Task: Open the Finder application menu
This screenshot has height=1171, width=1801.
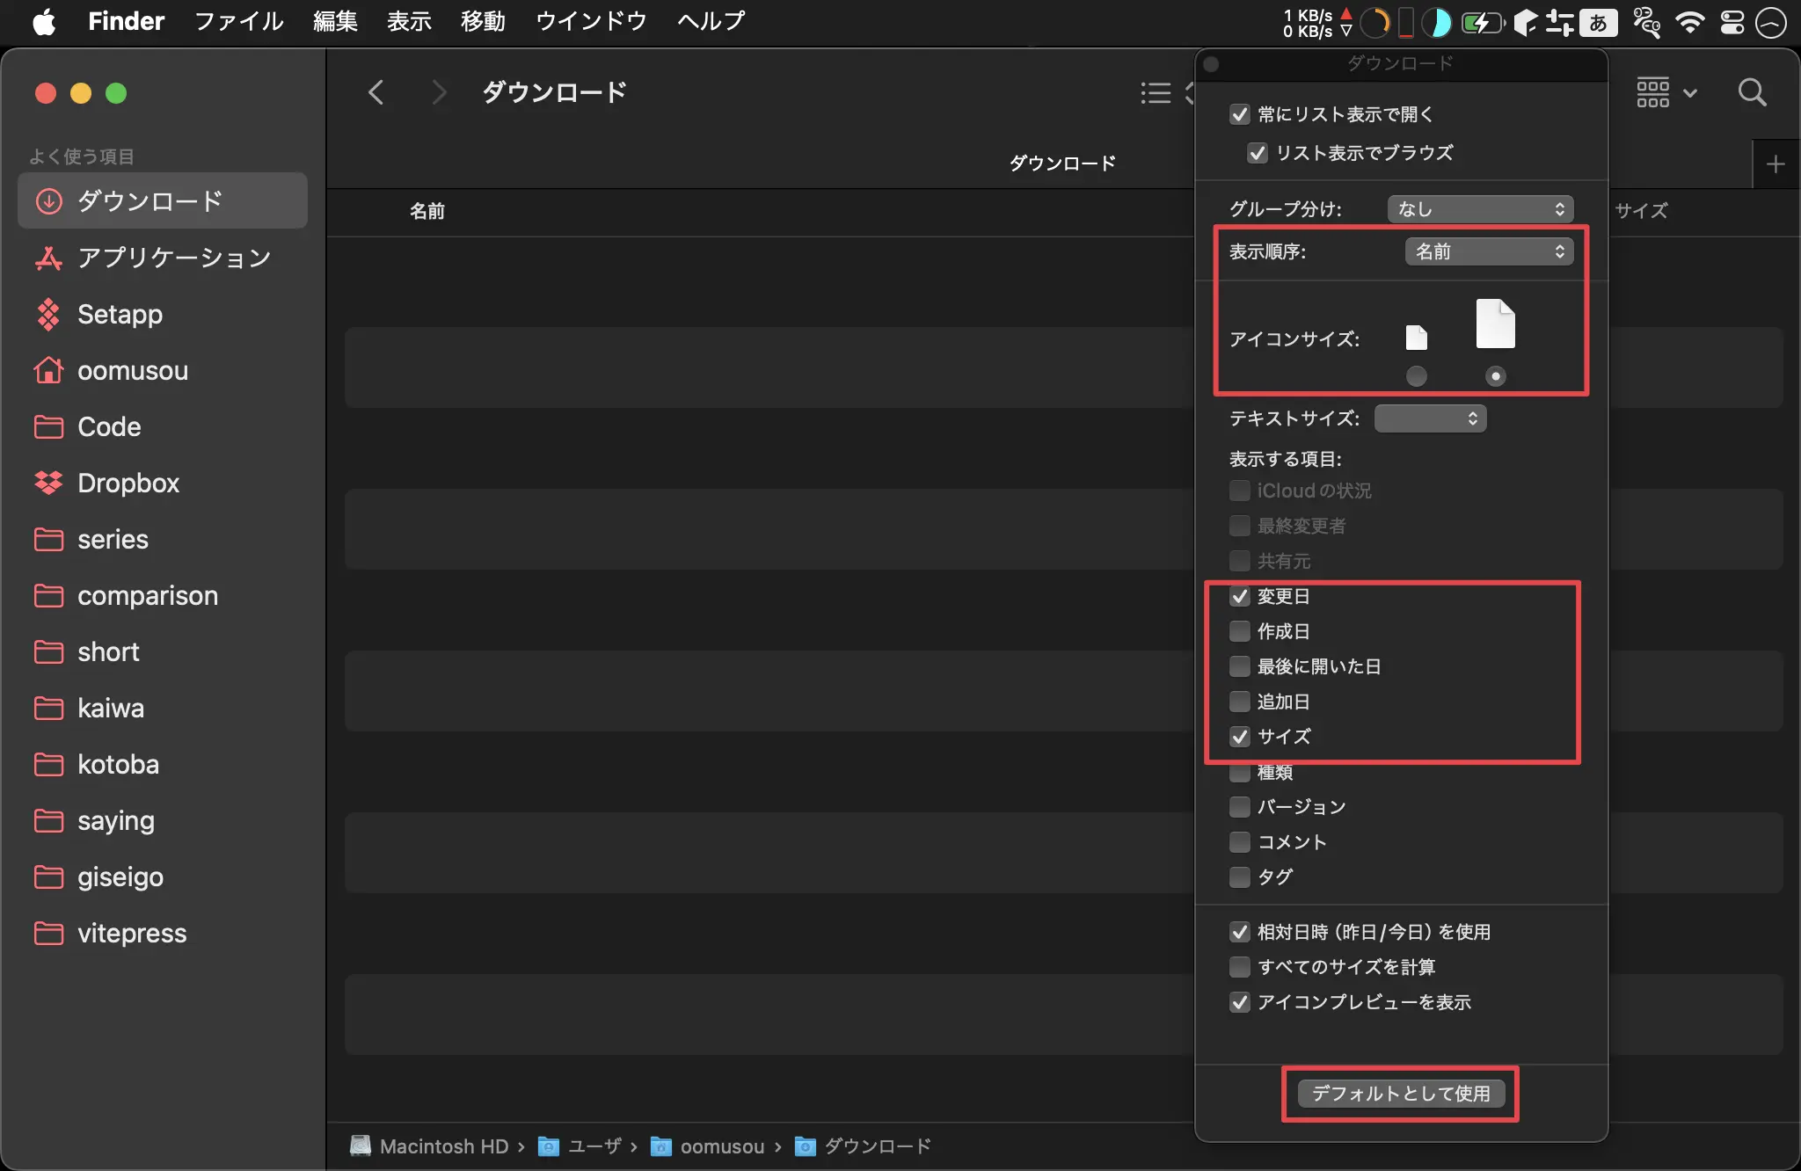Action: point(126,21)
